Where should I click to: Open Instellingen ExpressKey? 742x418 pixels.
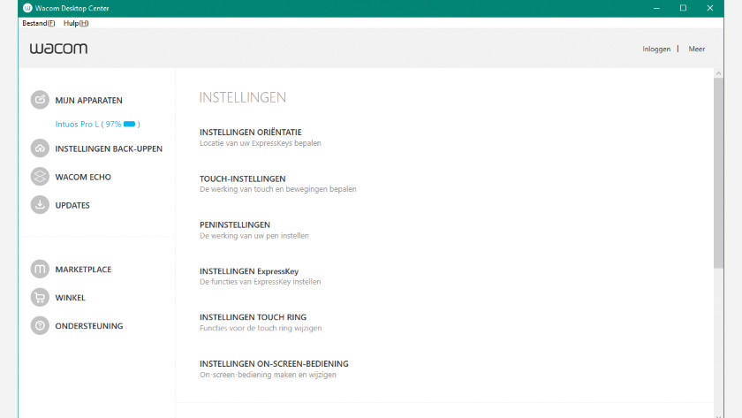pyautogui.click(x=248, y=271)
